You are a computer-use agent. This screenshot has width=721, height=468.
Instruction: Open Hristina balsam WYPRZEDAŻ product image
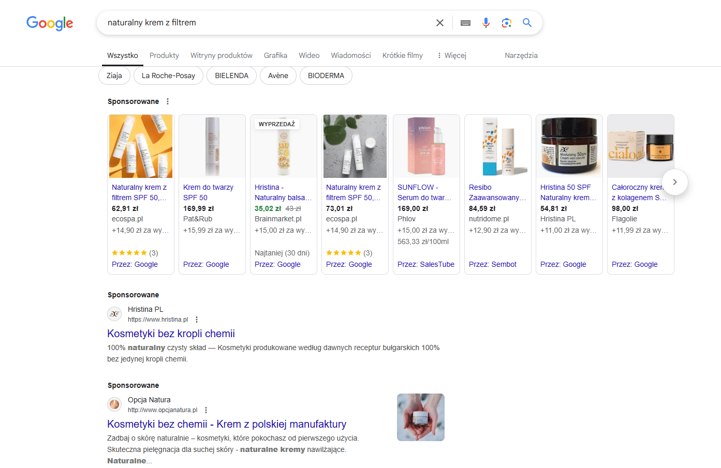284,146
